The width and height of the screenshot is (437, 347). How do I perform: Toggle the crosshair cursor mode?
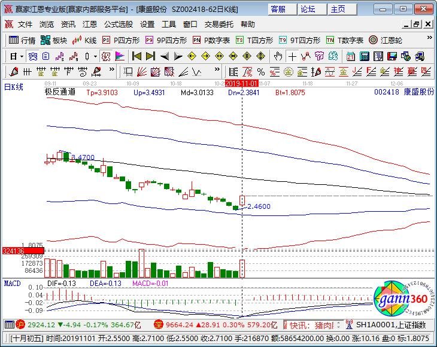click(292, 56)
